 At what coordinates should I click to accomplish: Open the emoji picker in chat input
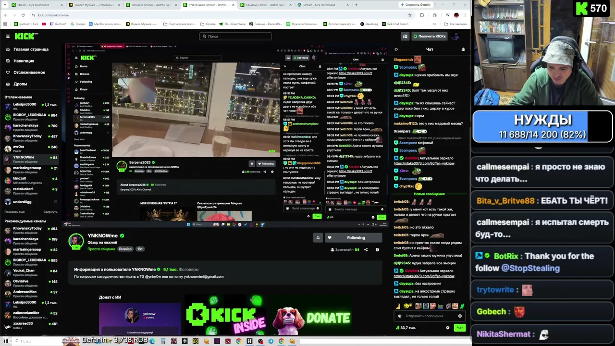(460, 316)
